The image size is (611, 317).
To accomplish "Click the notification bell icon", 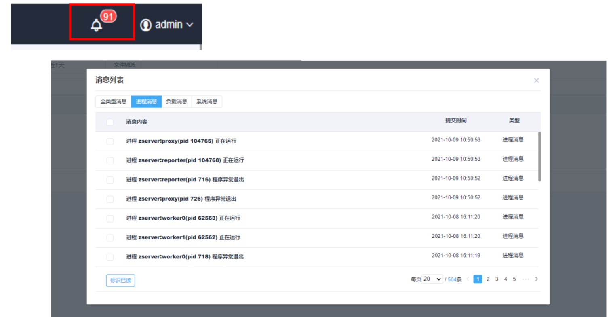I will [x=96, y=25].
